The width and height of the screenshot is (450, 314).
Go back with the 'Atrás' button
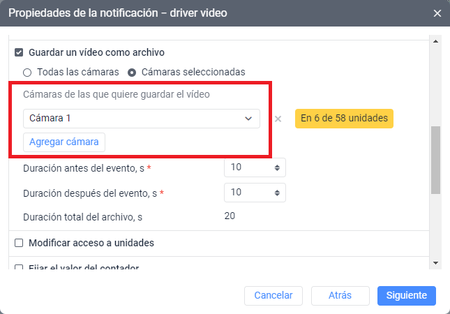[x=340, y=295]
